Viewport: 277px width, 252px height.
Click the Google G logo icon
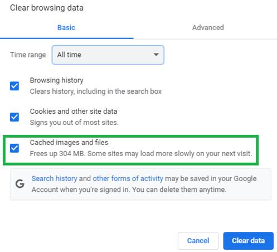(x=20, y=184)
